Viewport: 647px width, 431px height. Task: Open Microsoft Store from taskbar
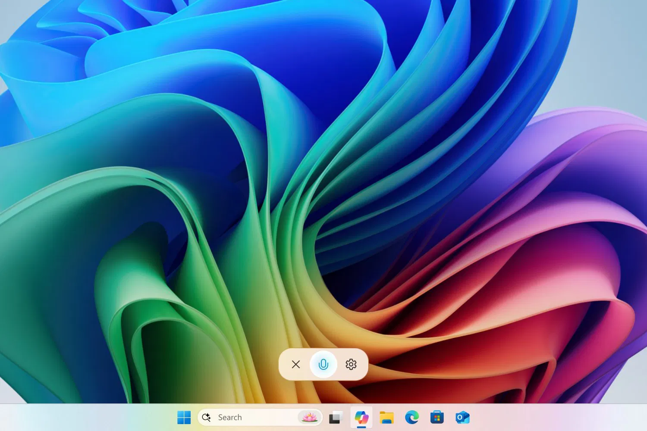pos(437,417)
